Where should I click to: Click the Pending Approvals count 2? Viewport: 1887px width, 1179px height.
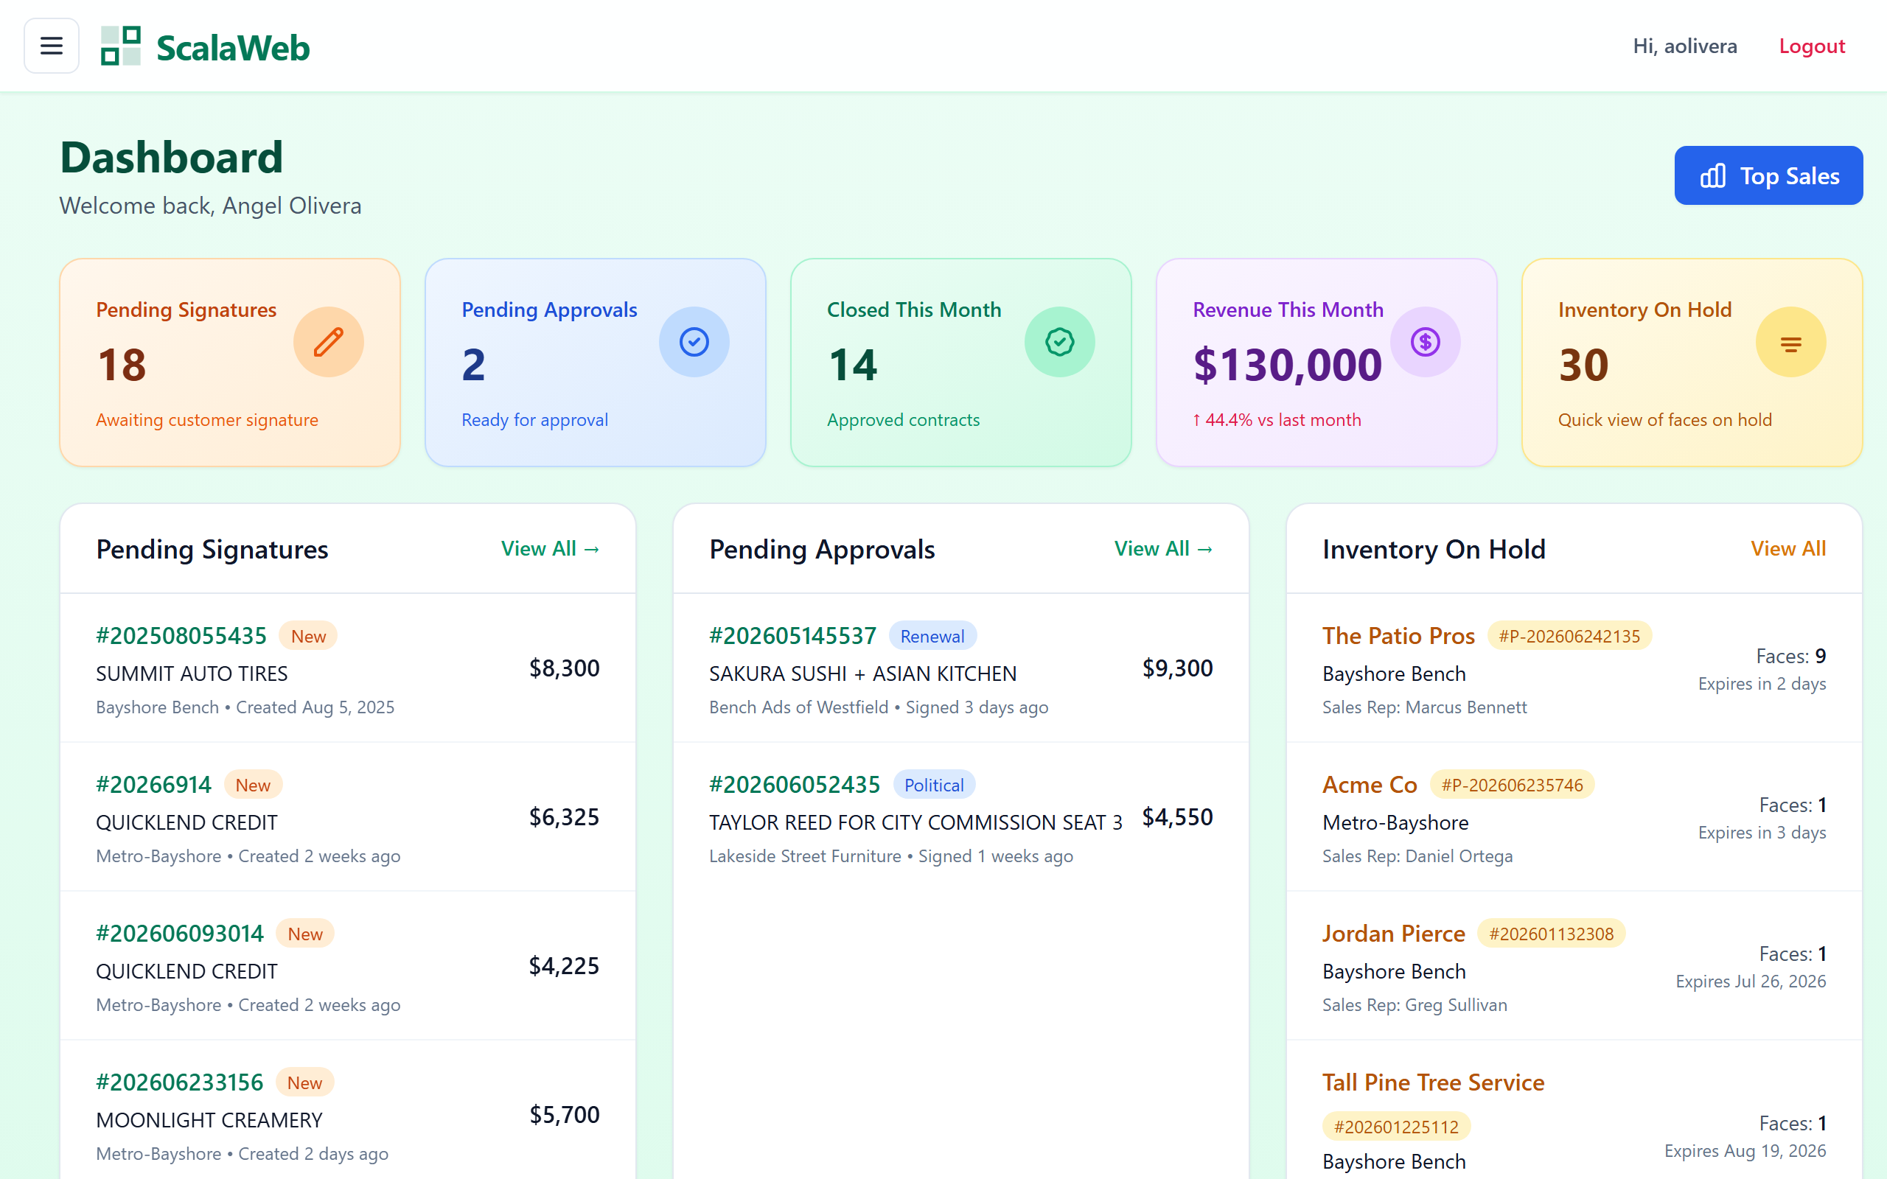point(473,365)
